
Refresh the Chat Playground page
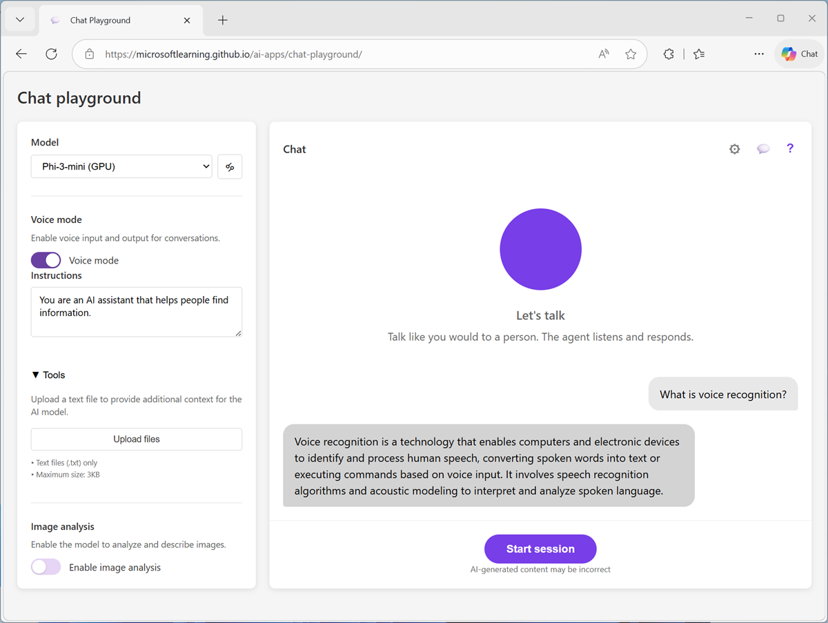tap(51, 53)
